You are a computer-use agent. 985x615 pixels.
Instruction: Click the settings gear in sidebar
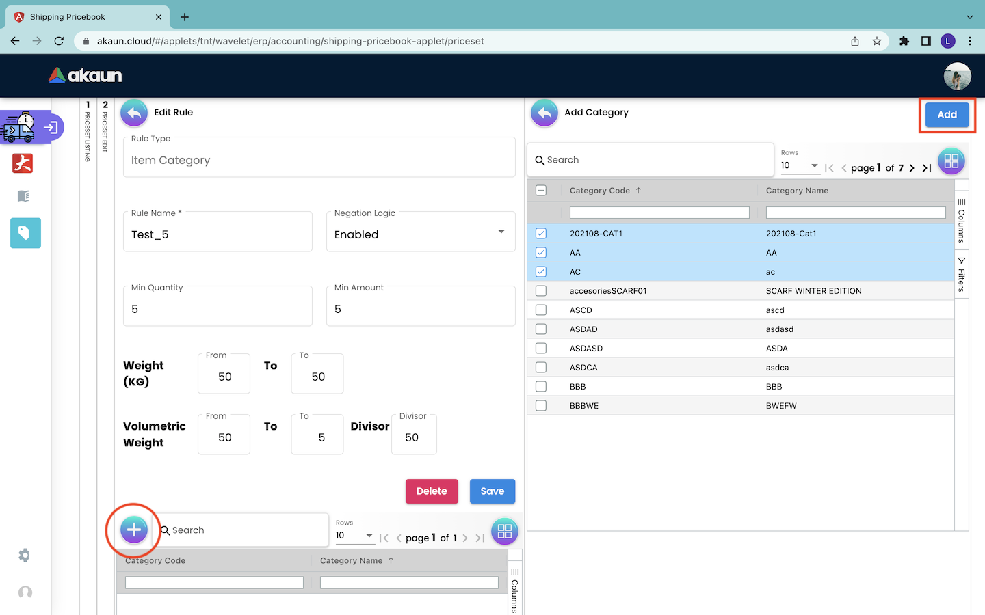[x=25, y=556]
